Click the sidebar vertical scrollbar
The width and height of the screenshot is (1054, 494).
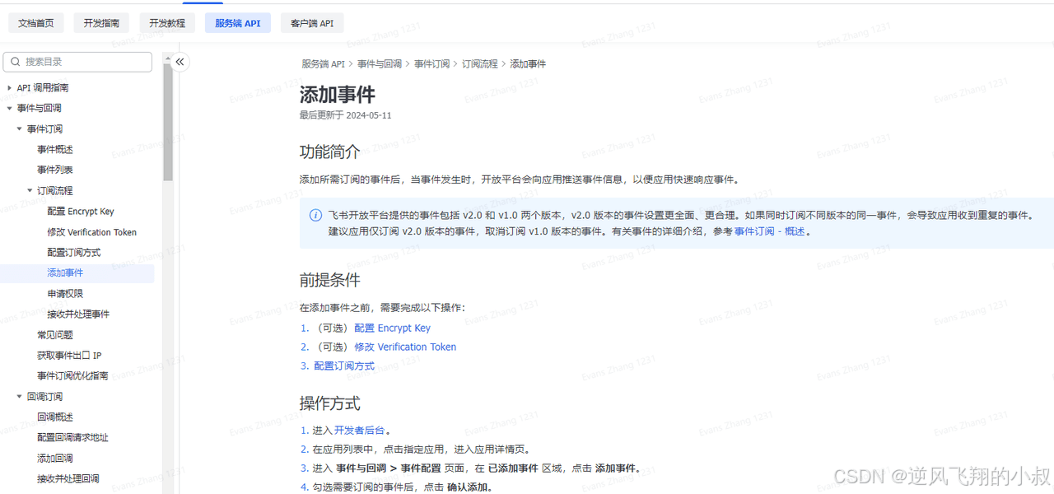(x=168, y=123)
